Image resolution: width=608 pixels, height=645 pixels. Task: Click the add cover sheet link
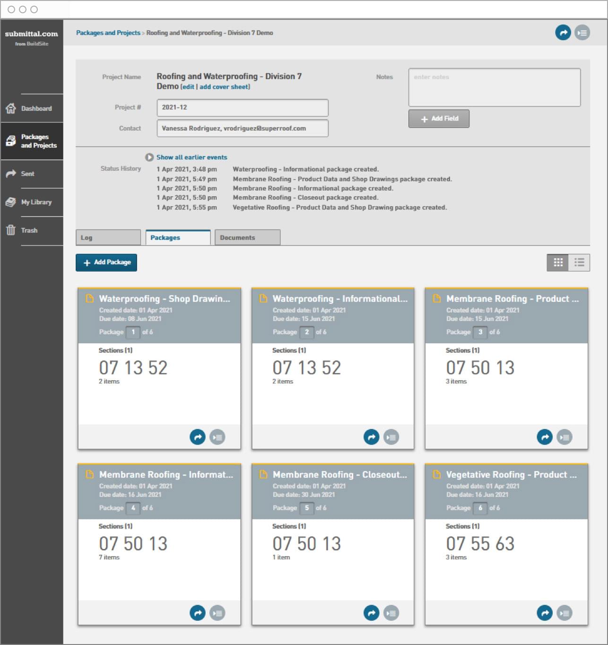point(225,87)
